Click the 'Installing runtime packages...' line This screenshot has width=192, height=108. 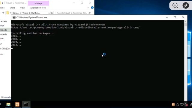(33, 33)
